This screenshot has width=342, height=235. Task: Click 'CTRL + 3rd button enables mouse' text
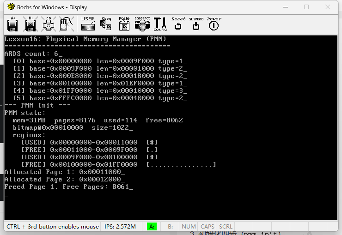53,227
